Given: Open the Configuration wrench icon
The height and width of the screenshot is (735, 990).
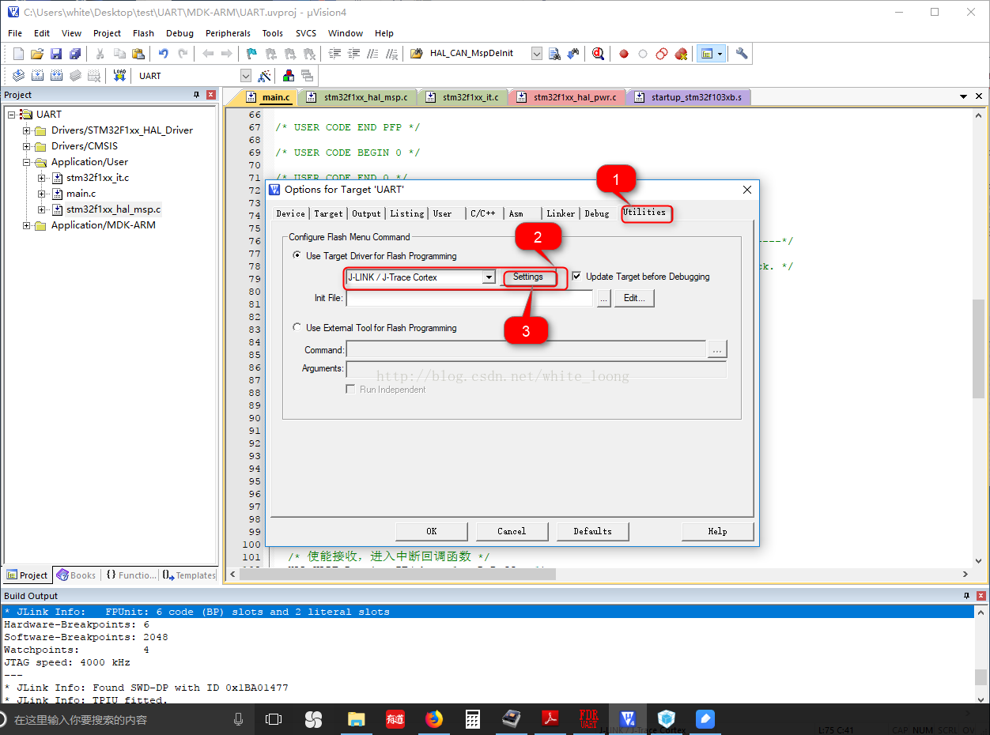Looking at the screenshot, I should pyautogui.click(x=741, y=54).
